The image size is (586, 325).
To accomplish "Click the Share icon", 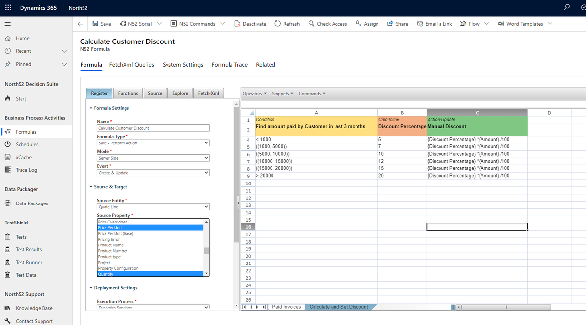I will [390, 24].
